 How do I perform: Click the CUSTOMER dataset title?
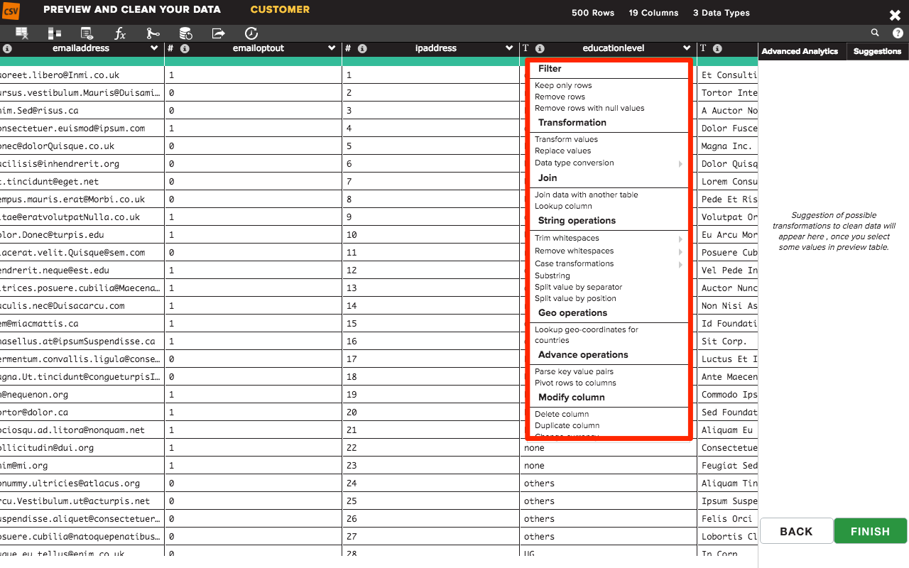280,10
